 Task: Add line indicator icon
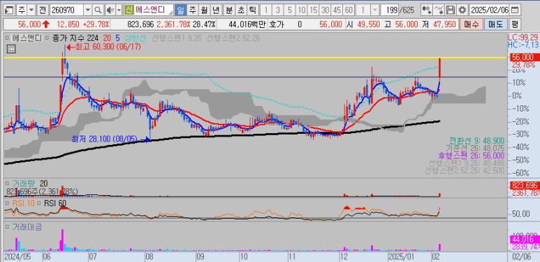click(439, 10)
